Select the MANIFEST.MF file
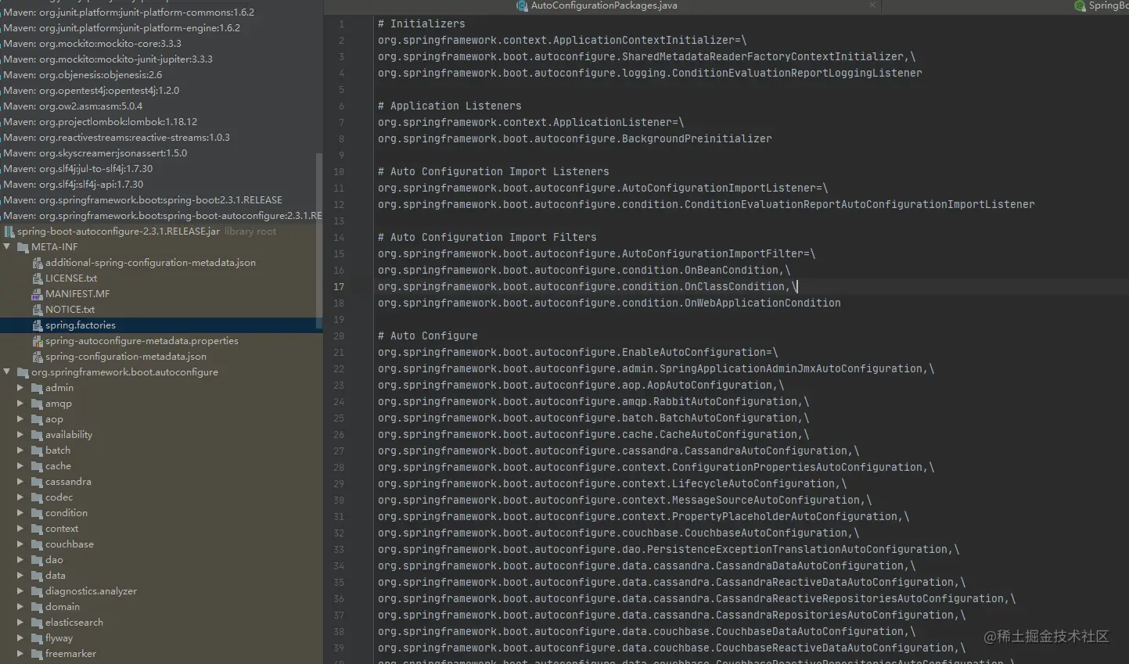1129x664 pixels. click(77, 294)
